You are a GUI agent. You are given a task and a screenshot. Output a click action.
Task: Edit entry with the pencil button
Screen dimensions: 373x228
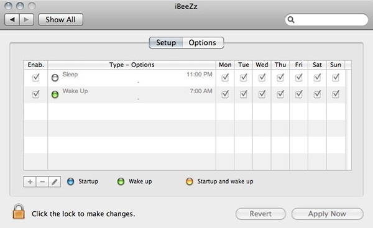tap(55, 182)
